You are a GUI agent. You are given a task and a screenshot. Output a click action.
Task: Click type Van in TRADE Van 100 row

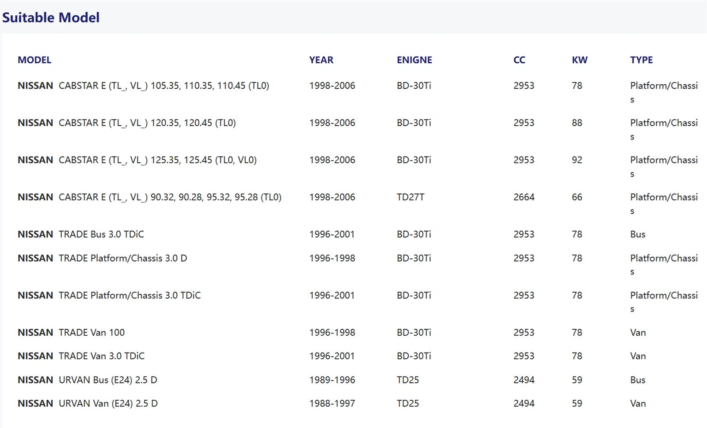point(638,332)
